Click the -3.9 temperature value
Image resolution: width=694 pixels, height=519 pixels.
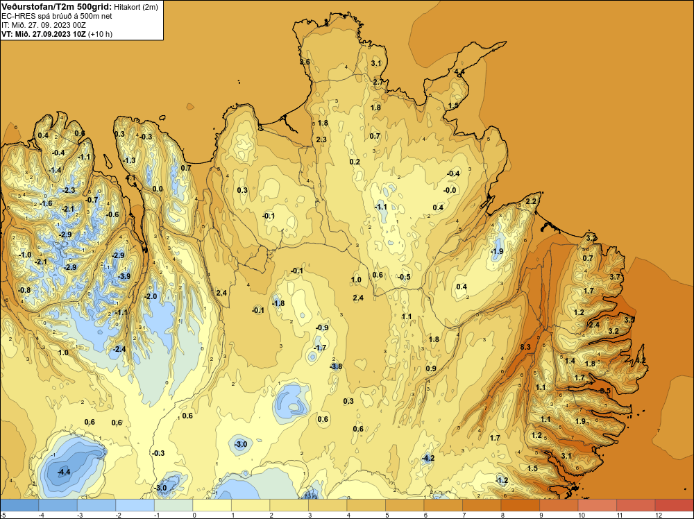[124, 276]
